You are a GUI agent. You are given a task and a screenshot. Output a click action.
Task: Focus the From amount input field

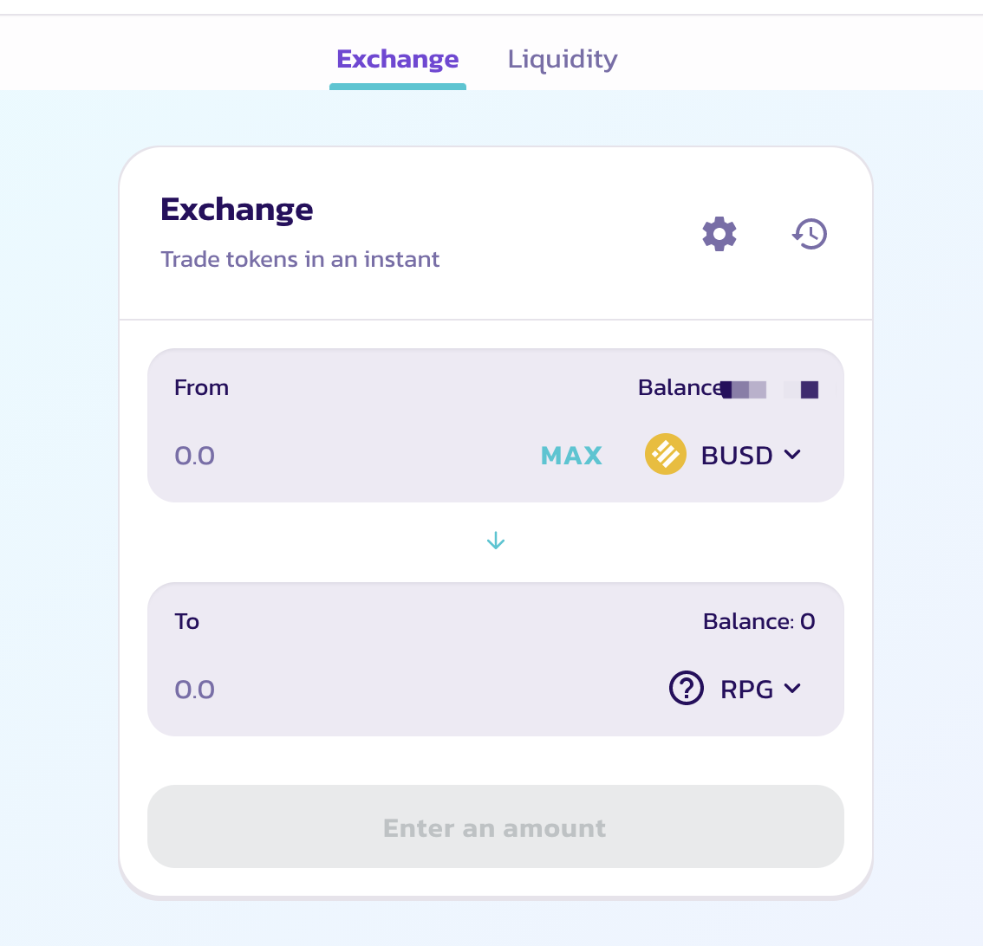(345, 456)
